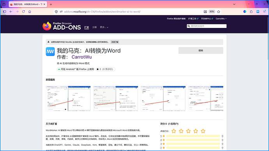Click the warning triangle icon in notice

49,42
